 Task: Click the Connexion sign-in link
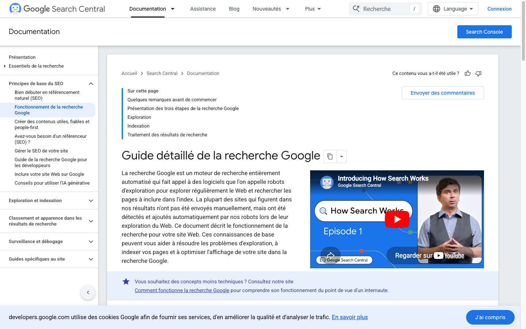499,9
